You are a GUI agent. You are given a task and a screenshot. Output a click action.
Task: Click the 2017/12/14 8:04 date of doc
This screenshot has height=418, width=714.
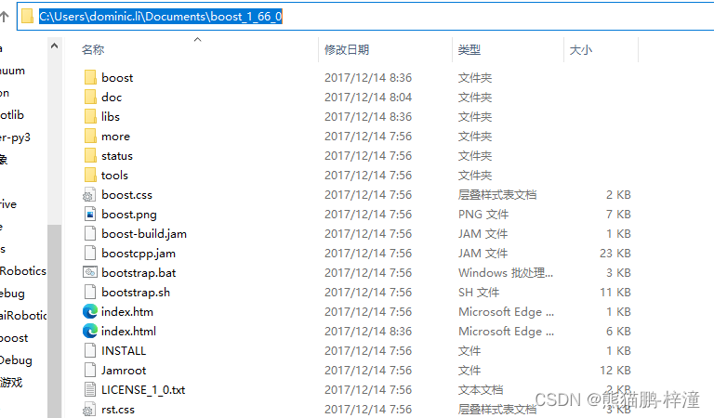368,98
